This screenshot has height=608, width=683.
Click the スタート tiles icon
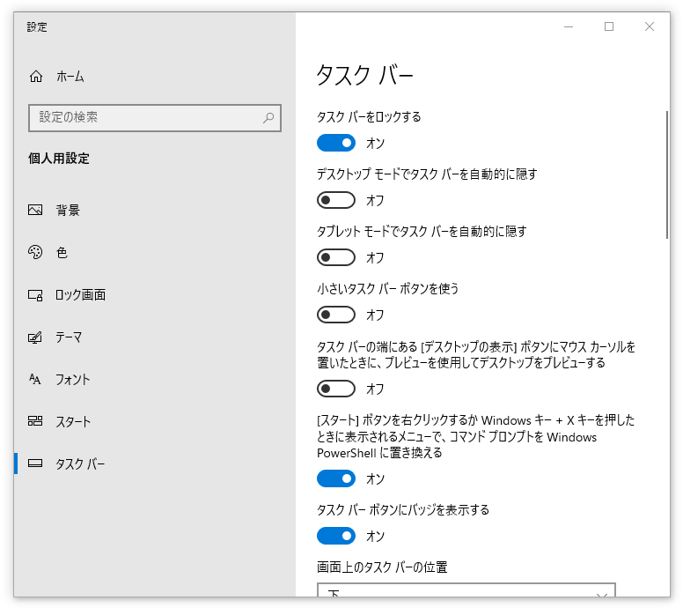click(35, 421)
